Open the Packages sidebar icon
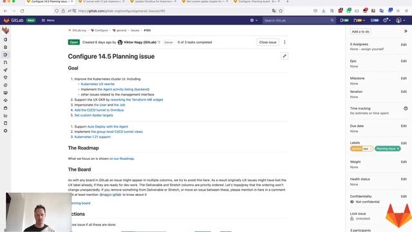Viewport: 412px width, 232px height. tap(6, 108)
